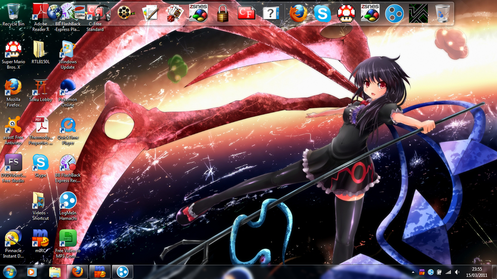The image size is (497, 279).
Task: Click the question mark icon in the dock
Action: 271,13
